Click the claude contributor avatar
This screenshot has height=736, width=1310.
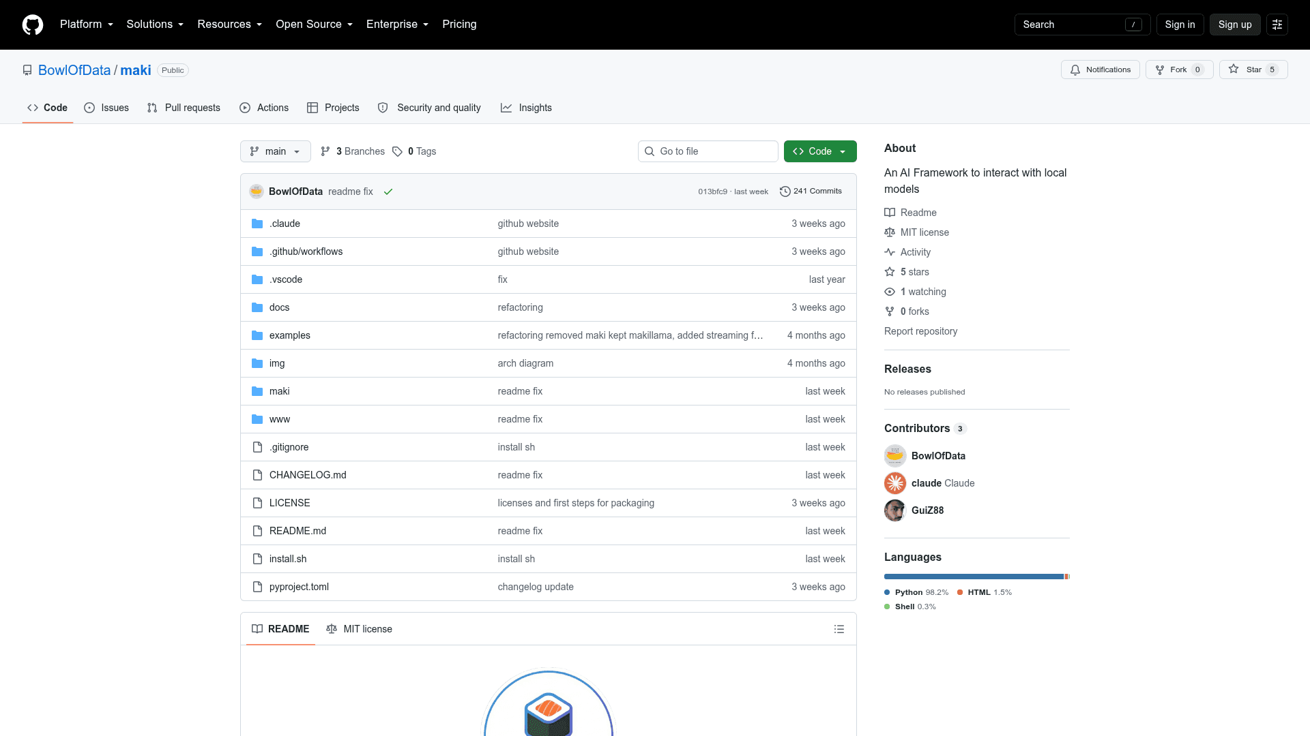point(895,483)
